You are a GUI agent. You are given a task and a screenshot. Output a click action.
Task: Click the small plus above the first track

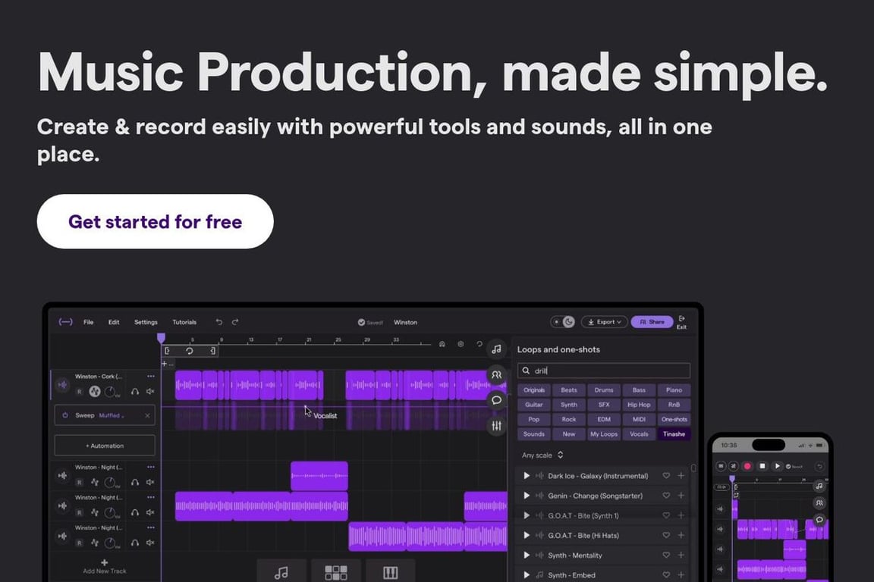tap(165, 364)
